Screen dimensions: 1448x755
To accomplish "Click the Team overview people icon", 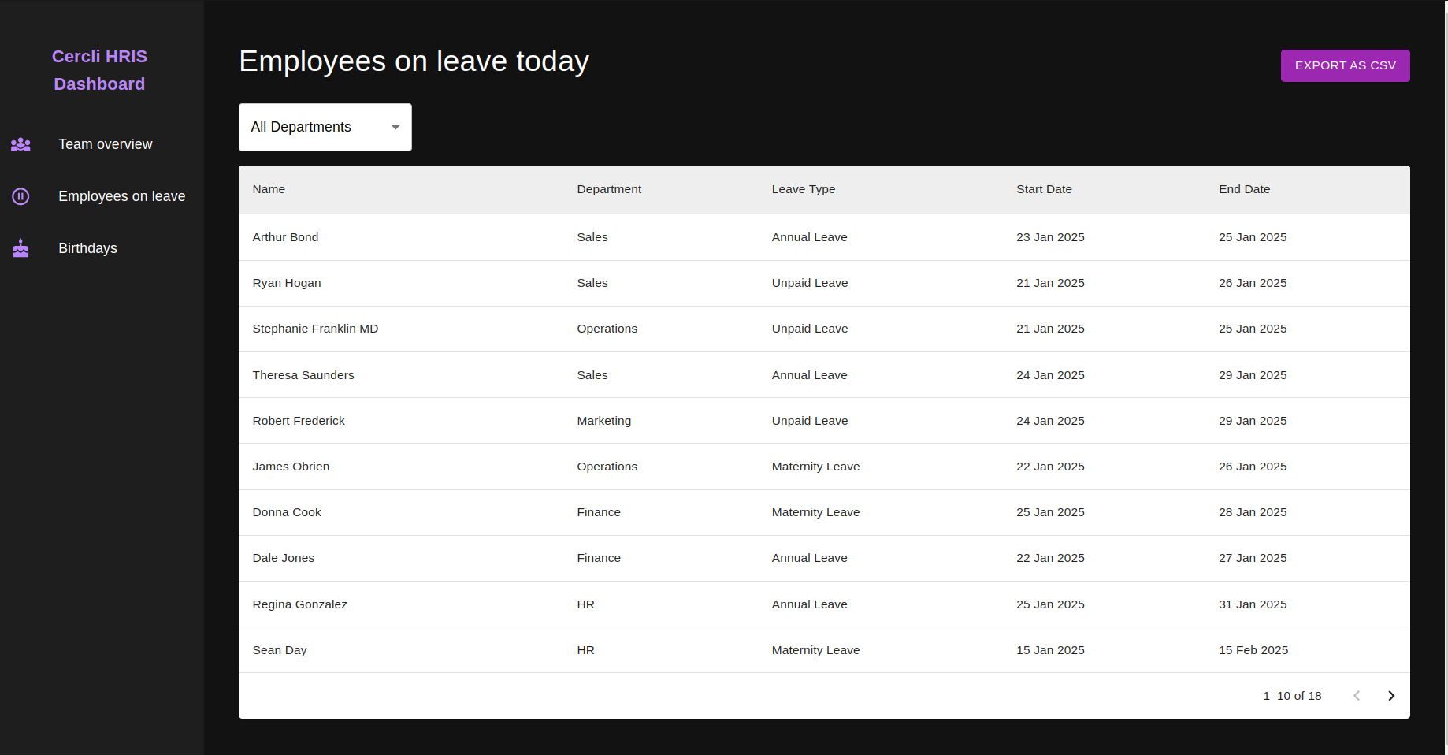I will click(x=20, y=144).
